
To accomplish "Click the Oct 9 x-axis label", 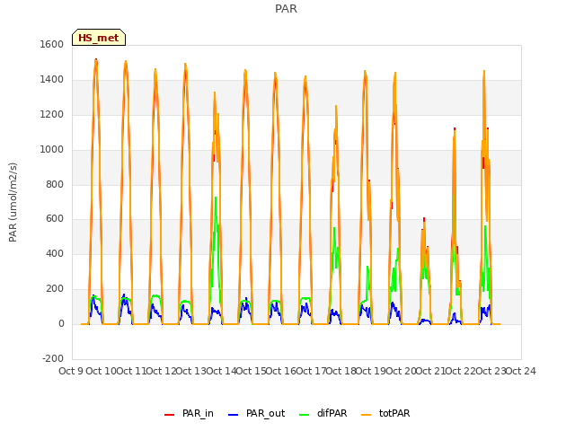I will 71,371.
